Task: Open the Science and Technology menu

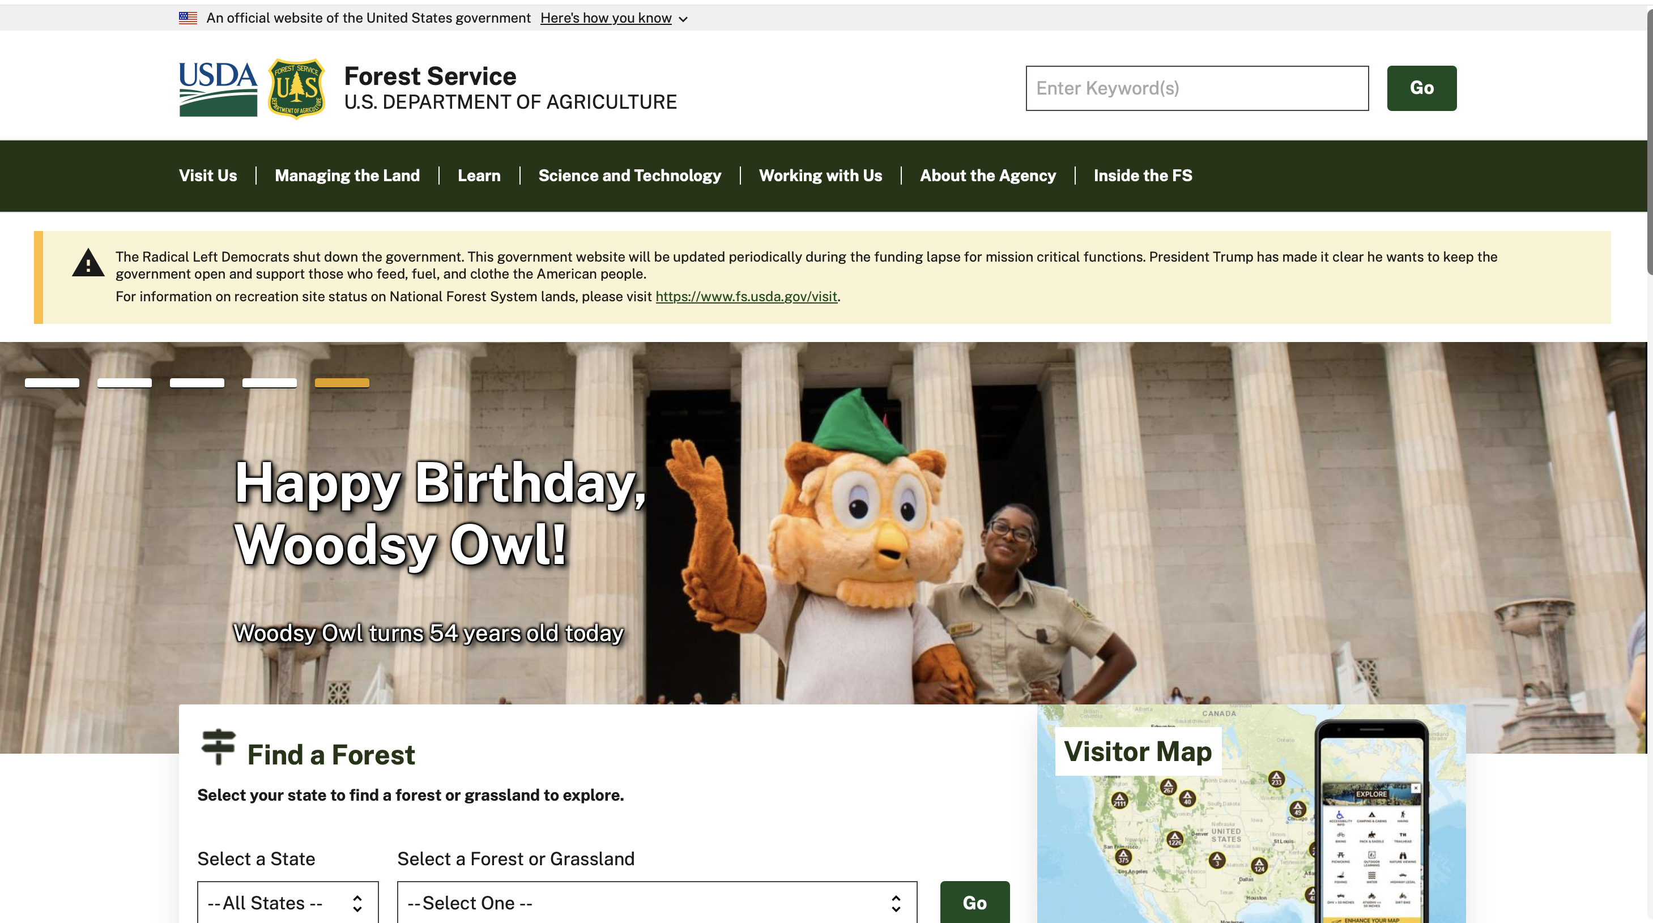Action: [x=629, y=176]
